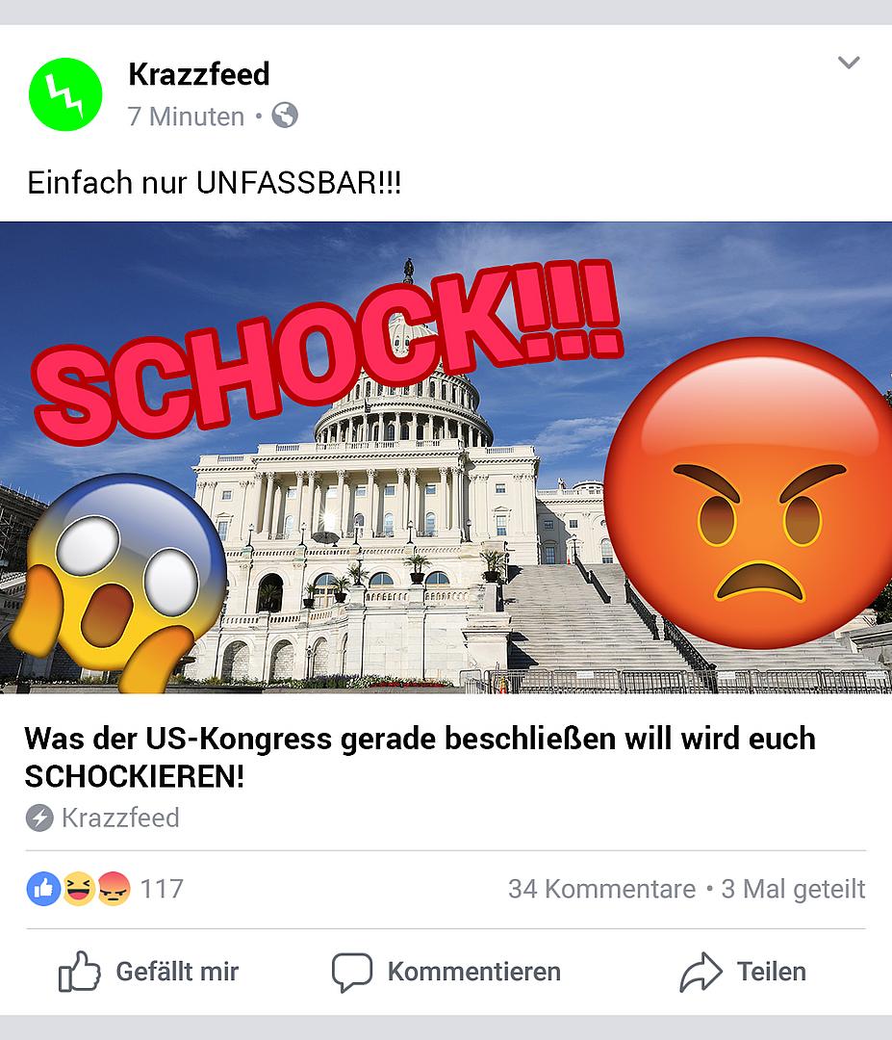Open the Krazzfeed green profile picture
892x1040 pixels.
65,94
